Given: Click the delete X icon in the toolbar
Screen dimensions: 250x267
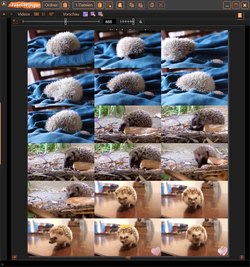Looking at the screenshot, I should click(x=161, y=5).
